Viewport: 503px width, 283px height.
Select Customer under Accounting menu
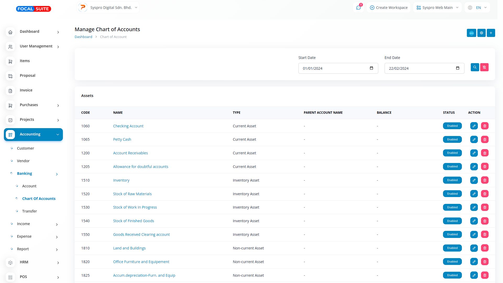25,148
